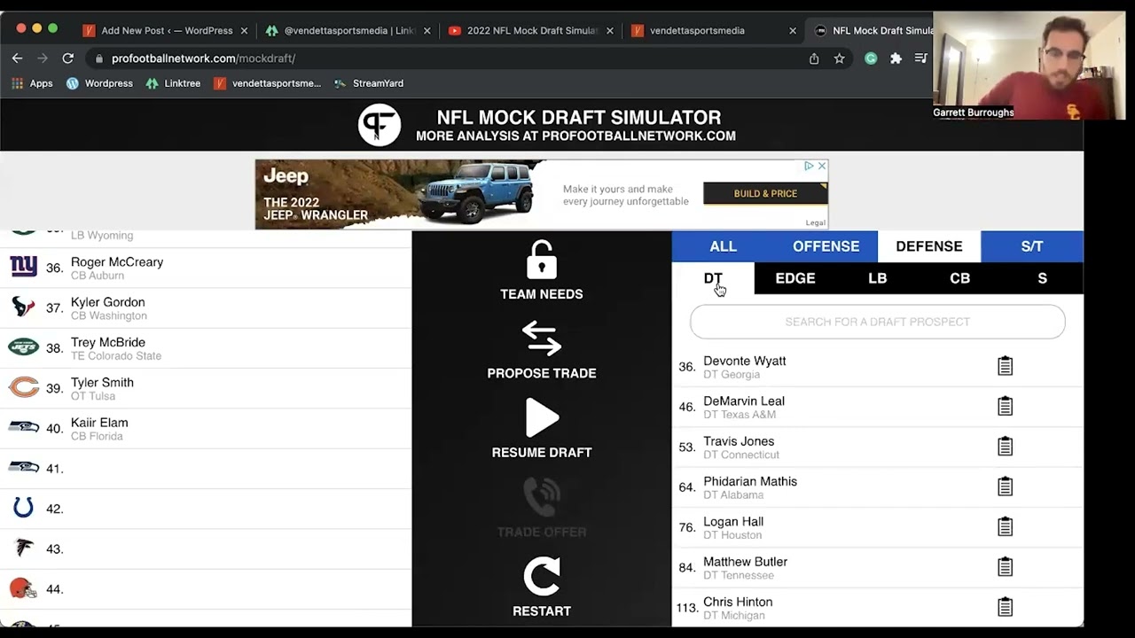
Task: Click the clipboard icon for Chris Hinton
Action: pyautogui.click(x=1005, y=607)
